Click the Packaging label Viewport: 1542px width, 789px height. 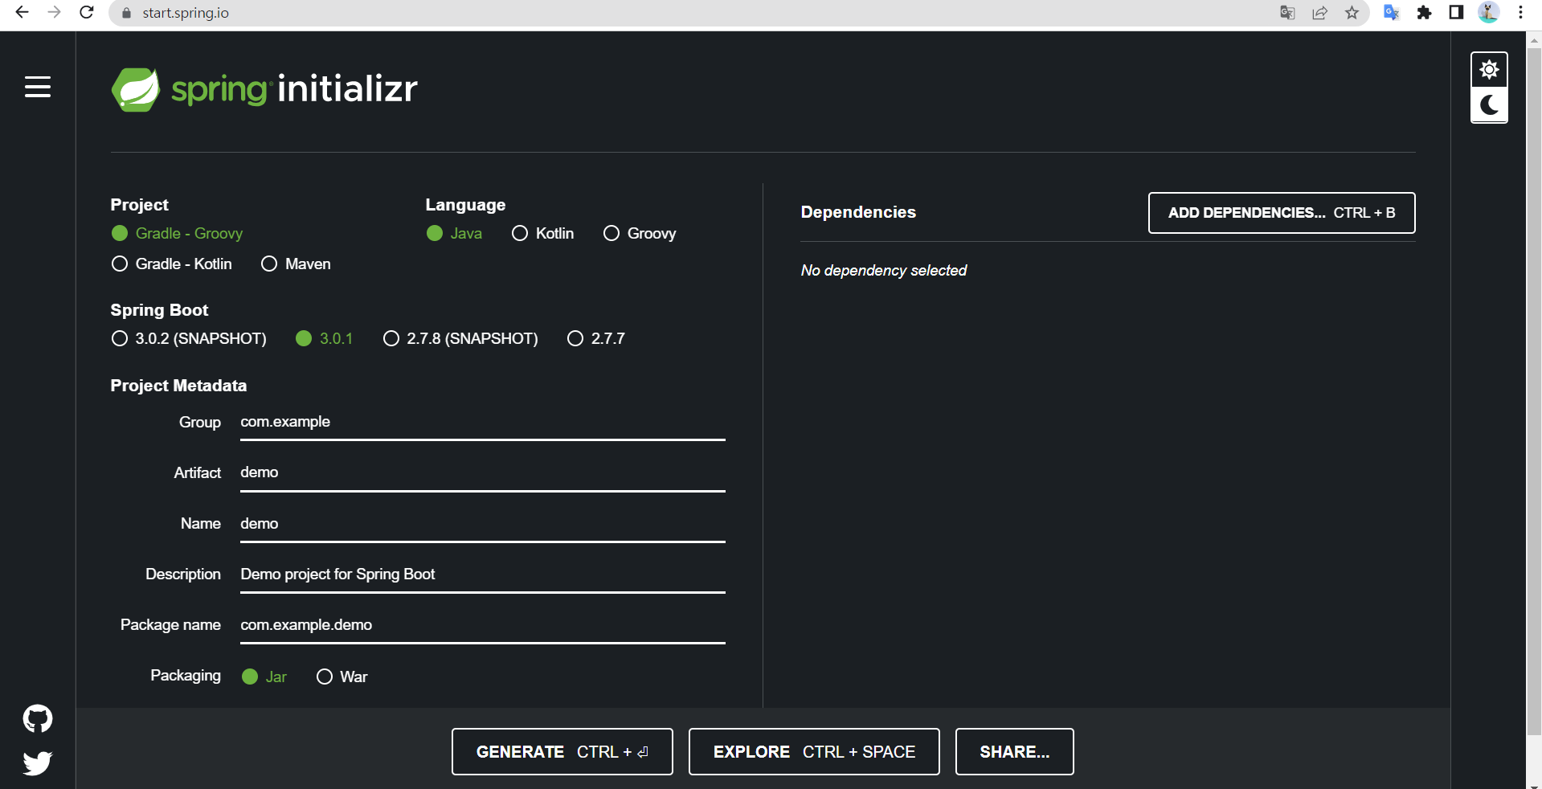point(186,676)
